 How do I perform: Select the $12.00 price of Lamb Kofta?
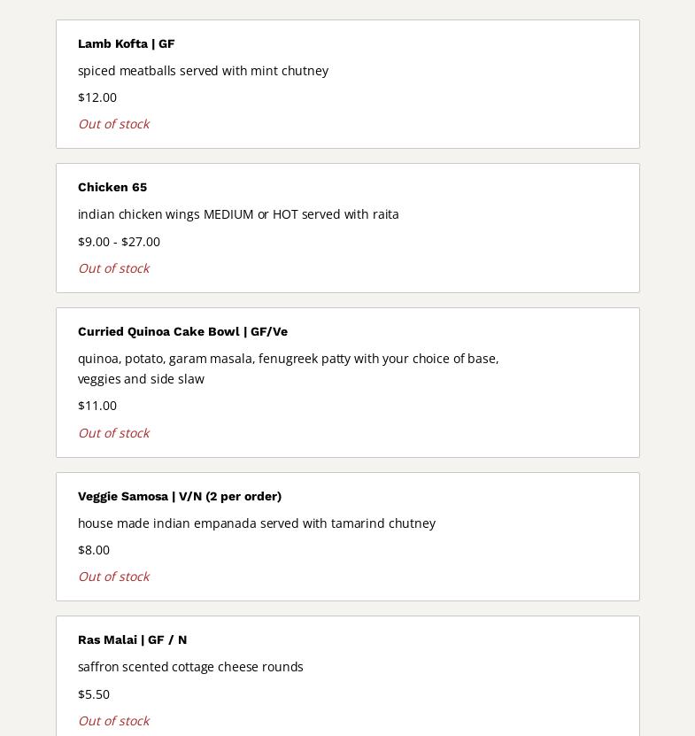[97, 97]
